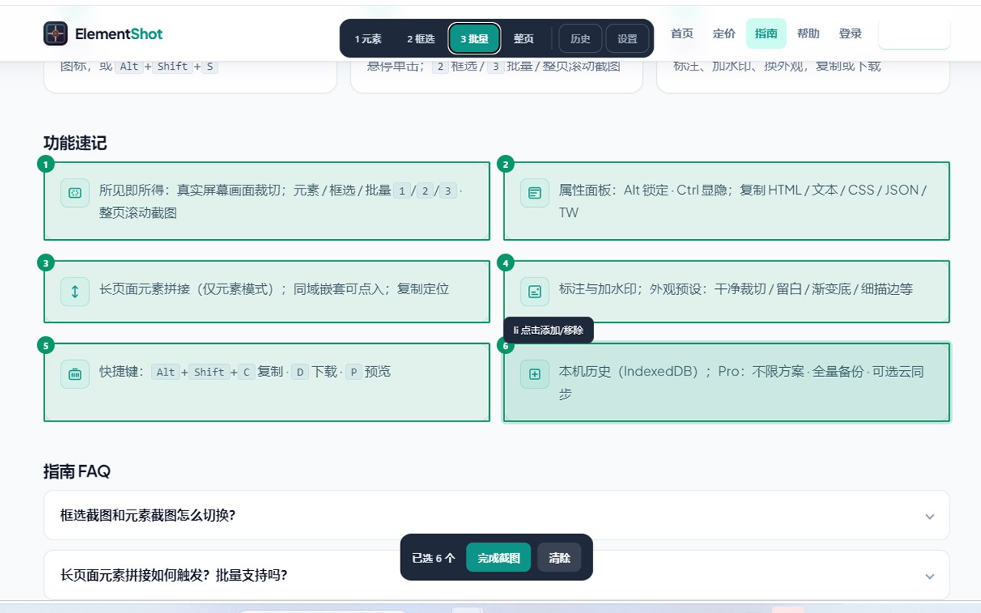Image resolution: width=981 pixels, height=613 pixels.
Task: Click 清除 to clear selection
Action: [559, 558]
